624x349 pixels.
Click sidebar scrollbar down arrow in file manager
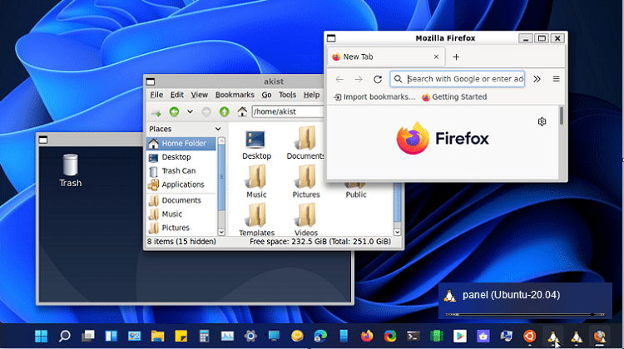tap(221, 232)
